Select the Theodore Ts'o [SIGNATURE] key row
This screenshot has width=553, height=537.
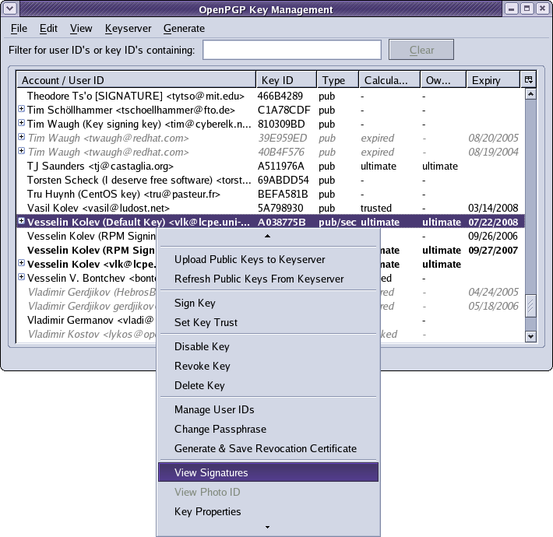point(270,96)
